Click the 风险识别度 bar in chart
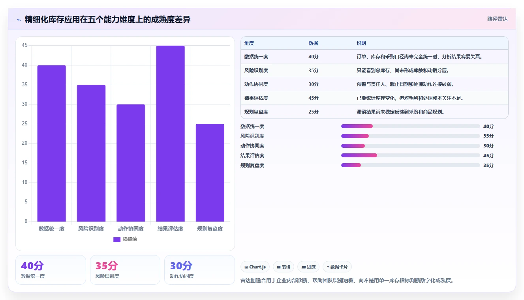 (91, 153)
